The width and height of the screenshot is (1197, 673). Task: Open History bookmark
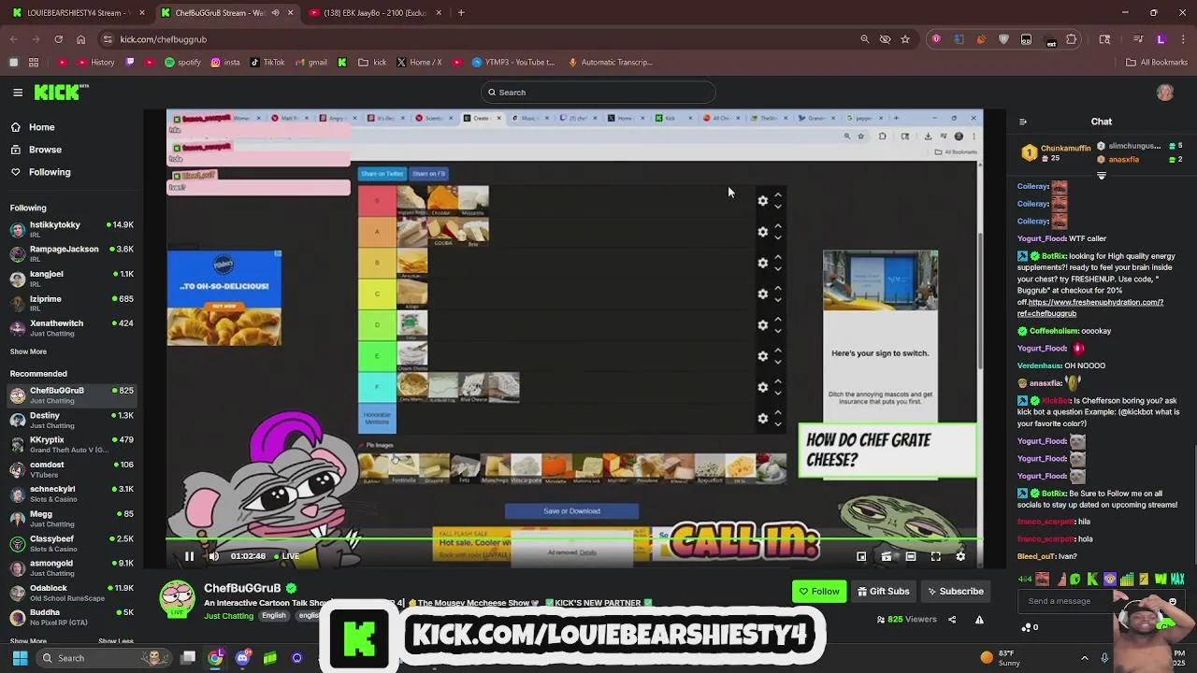pos(96,63)
